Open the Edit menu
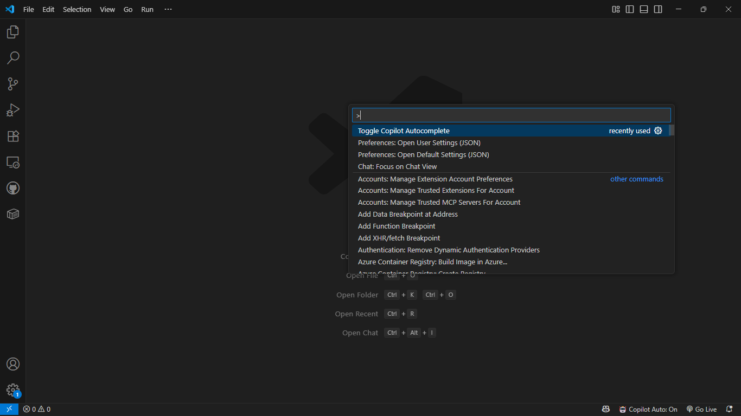The width and height of the screenshot is (741, 416). [x=49, y=9]
